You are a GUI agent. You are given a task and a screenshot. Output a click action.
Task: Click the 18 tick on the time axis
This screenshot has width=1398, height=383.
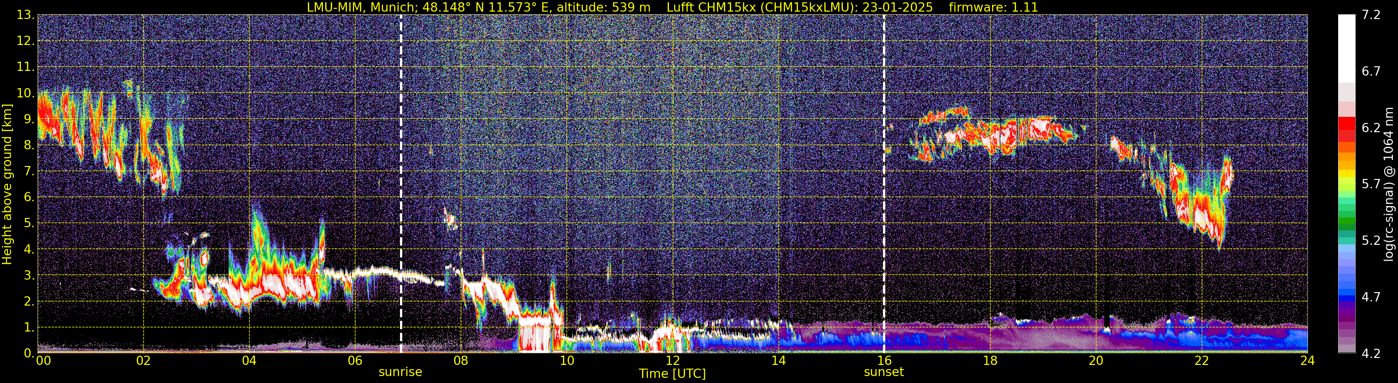[x=990, y=361]
